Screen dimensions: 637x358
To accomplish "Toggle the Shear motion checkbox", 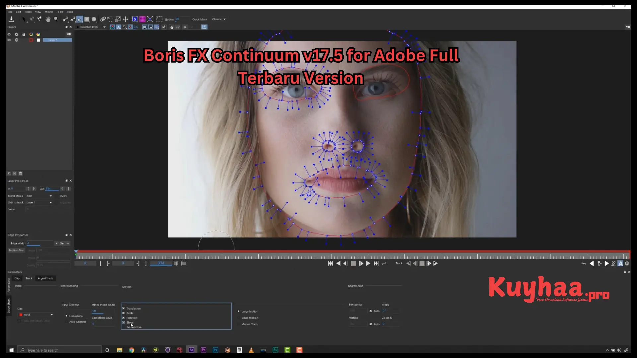I will click(123, 322).
